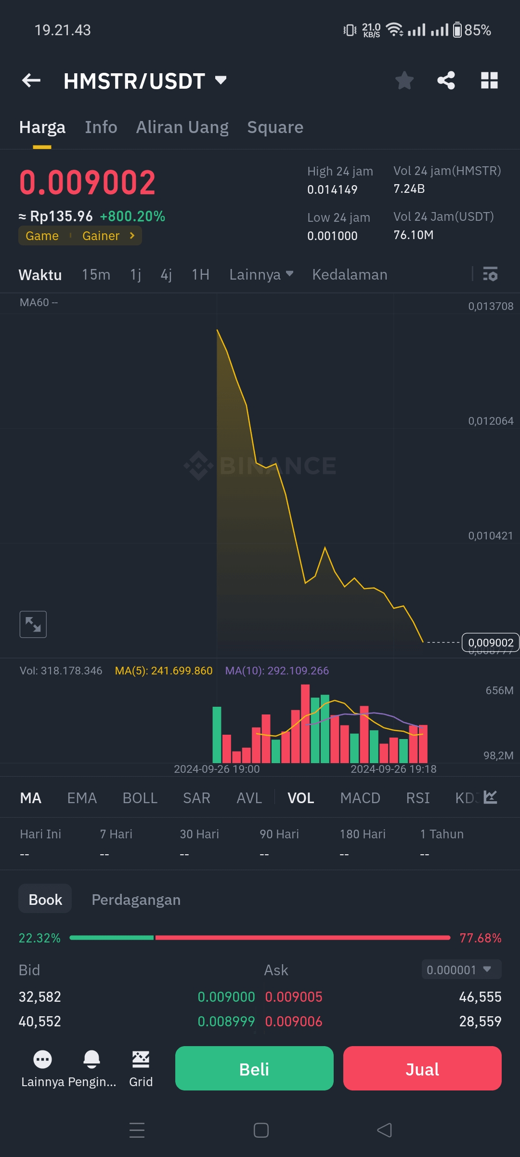Open the 0.000001 price precision dropdown
This screenshot has height=1157, width=520.
(x=461, y=969)
